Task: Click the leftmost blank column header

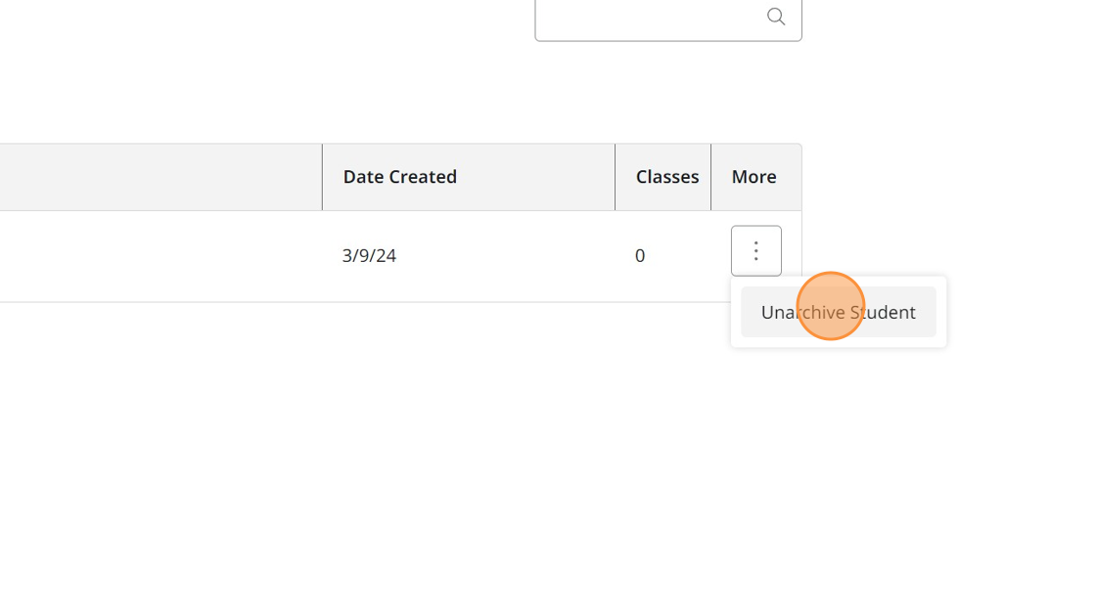Action: point(157,177)
